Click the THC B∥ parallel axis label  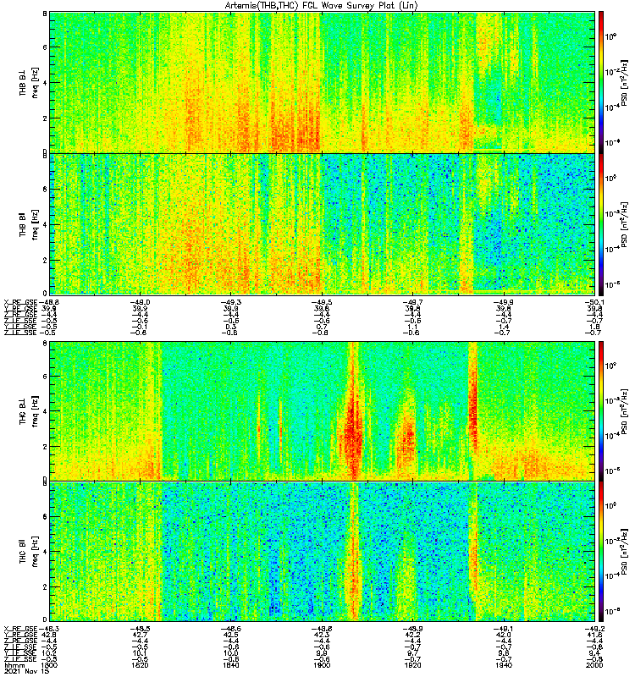point(23,551)
